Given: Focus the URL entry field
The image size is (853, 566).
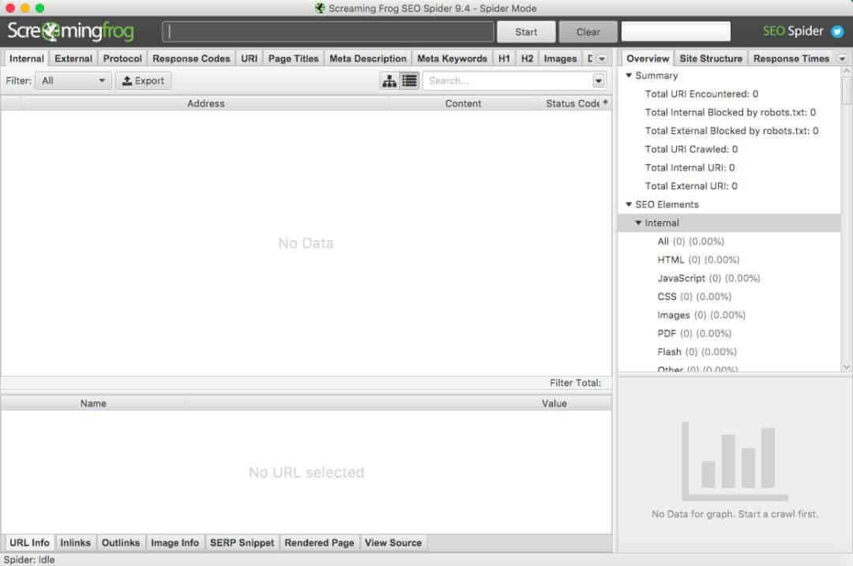Looking at the screenshot, I should point(328,32).
